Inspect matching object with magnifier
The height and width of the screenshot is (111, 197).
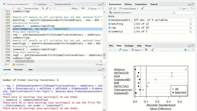click(x=191, y=24)
